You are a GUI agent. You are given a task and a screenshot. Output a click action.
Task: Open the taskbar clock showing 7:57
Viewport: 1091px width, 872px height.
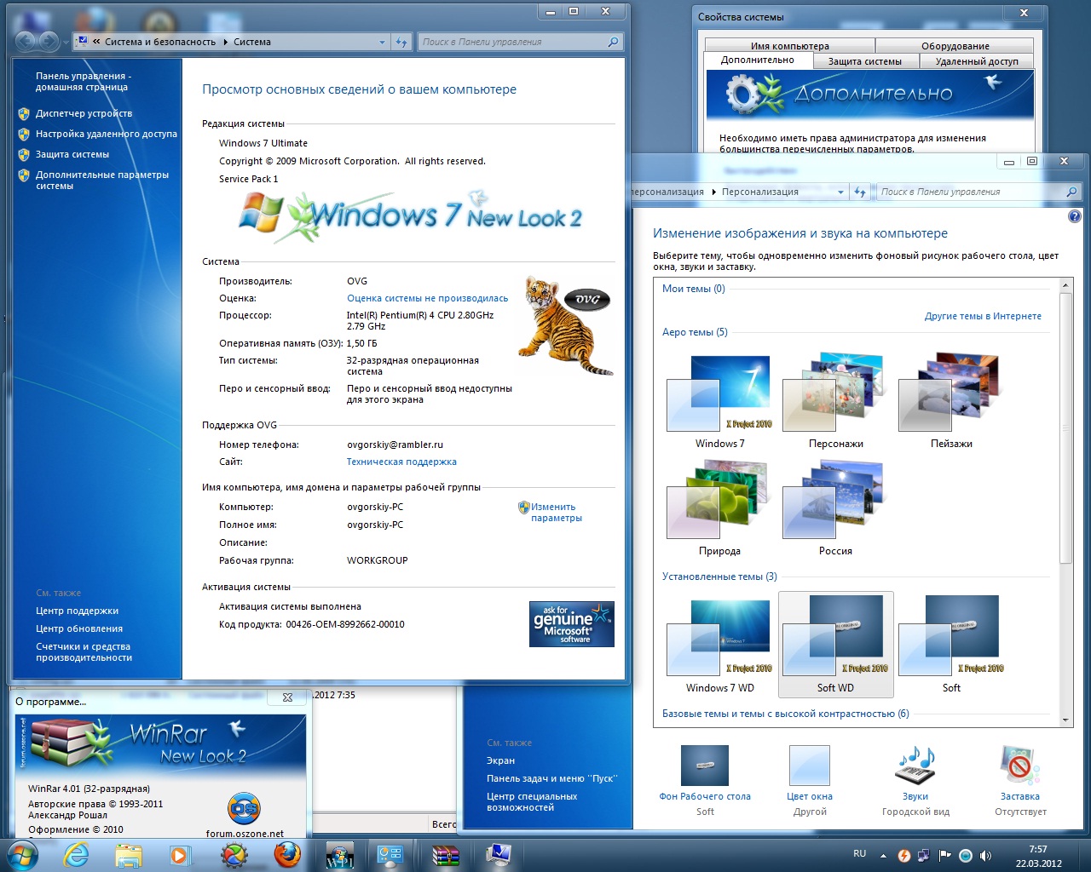[x=1038, y=856]
